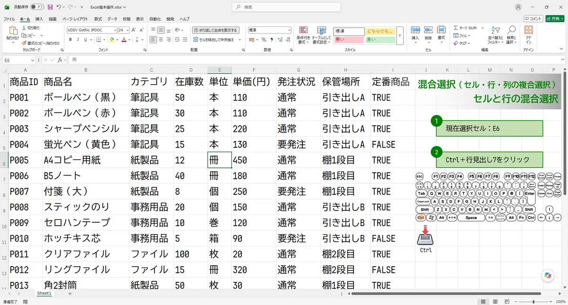Toggle left horizontal alignment
This screenshot has height=305, width=568.
(x=153, y=40)
